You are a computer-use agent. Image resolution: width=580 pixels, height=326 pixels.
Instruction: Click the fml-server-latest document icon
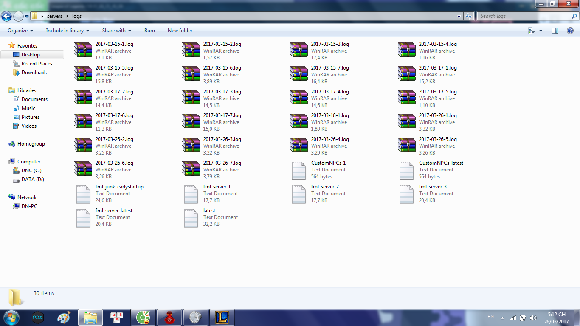83,218
